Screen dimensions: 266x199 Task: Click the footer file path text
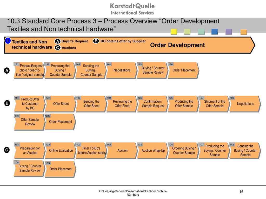tap(133, 193)
